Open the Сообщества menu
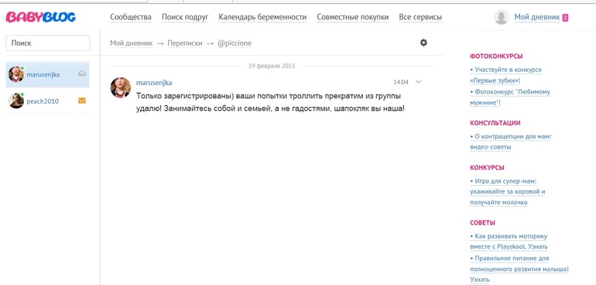The image size is (596, 285). point(131,17)
